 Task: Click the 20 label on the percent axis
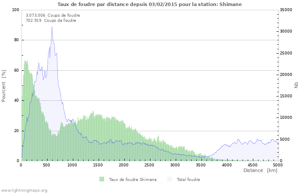click(x=17, y=131)
